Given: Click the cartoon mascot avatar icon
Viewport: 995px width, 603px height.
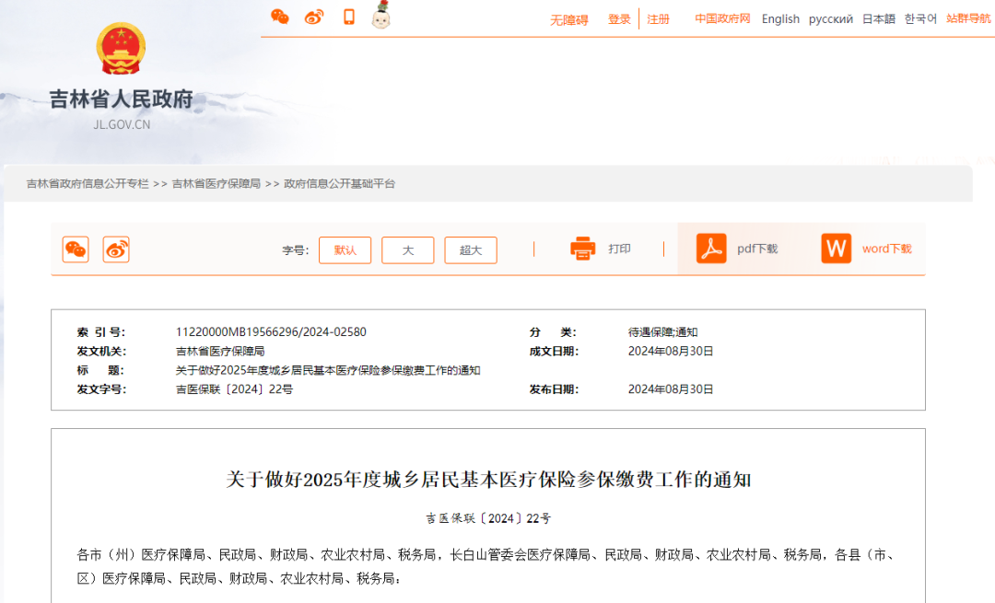Looking at the screenshot, I should pyautogui.click(x=380, y=16).
